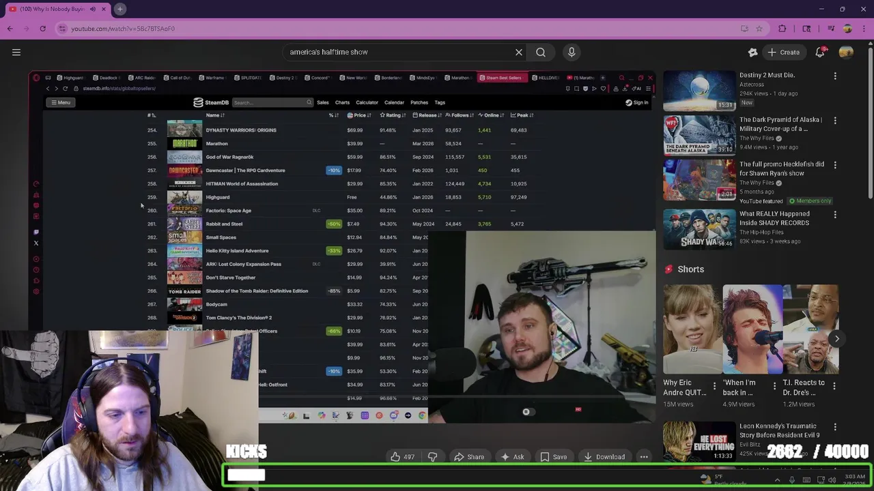Show next Shorts with the arrow
The height and width of the screenshot is (491, 874).
(x=836, y=338)
